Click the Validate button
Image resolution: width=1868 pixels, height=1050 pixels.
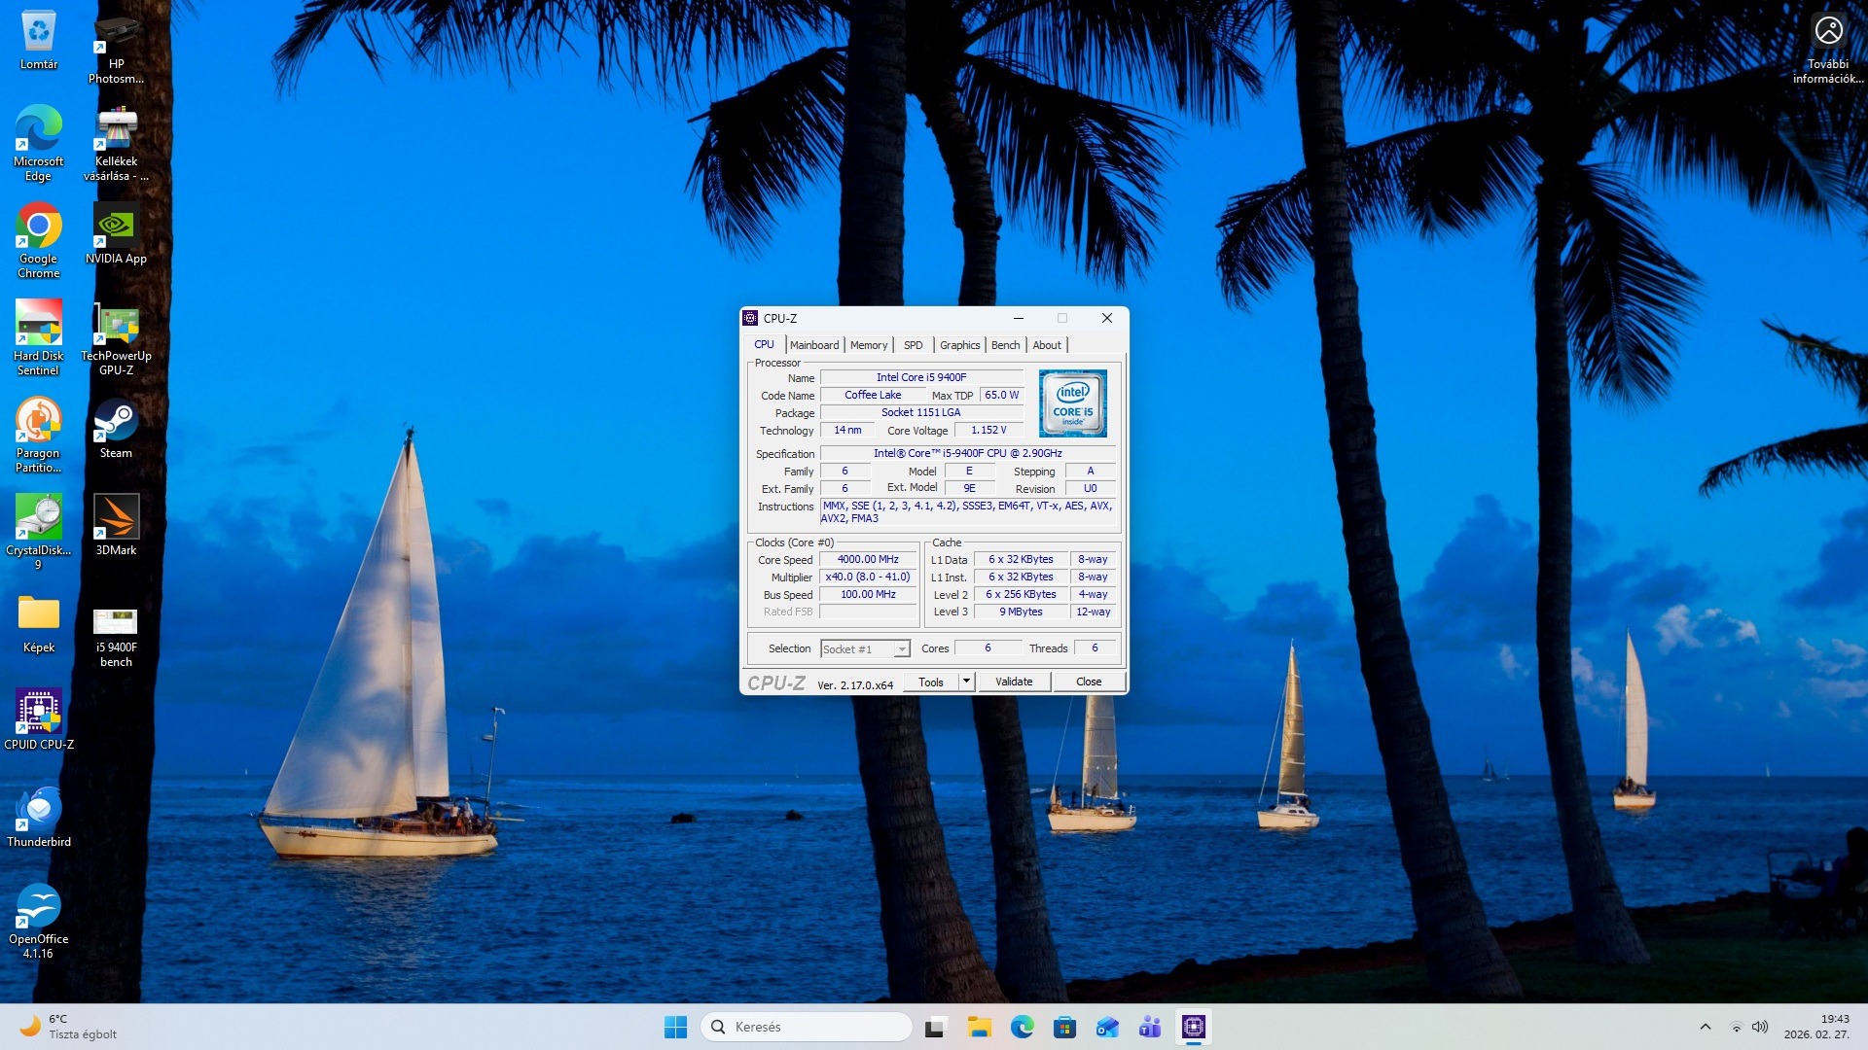[1014, 682]
